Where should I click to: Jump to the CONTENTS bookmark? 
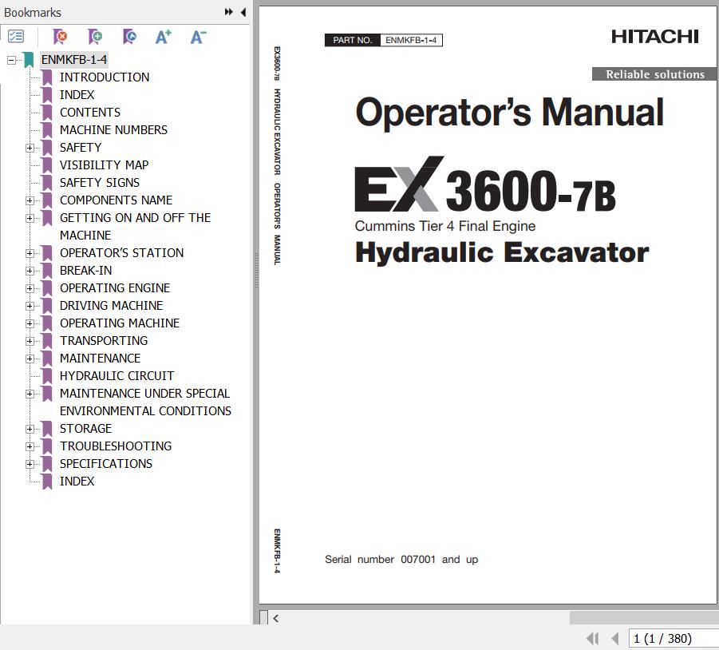(x=90, y=113)
